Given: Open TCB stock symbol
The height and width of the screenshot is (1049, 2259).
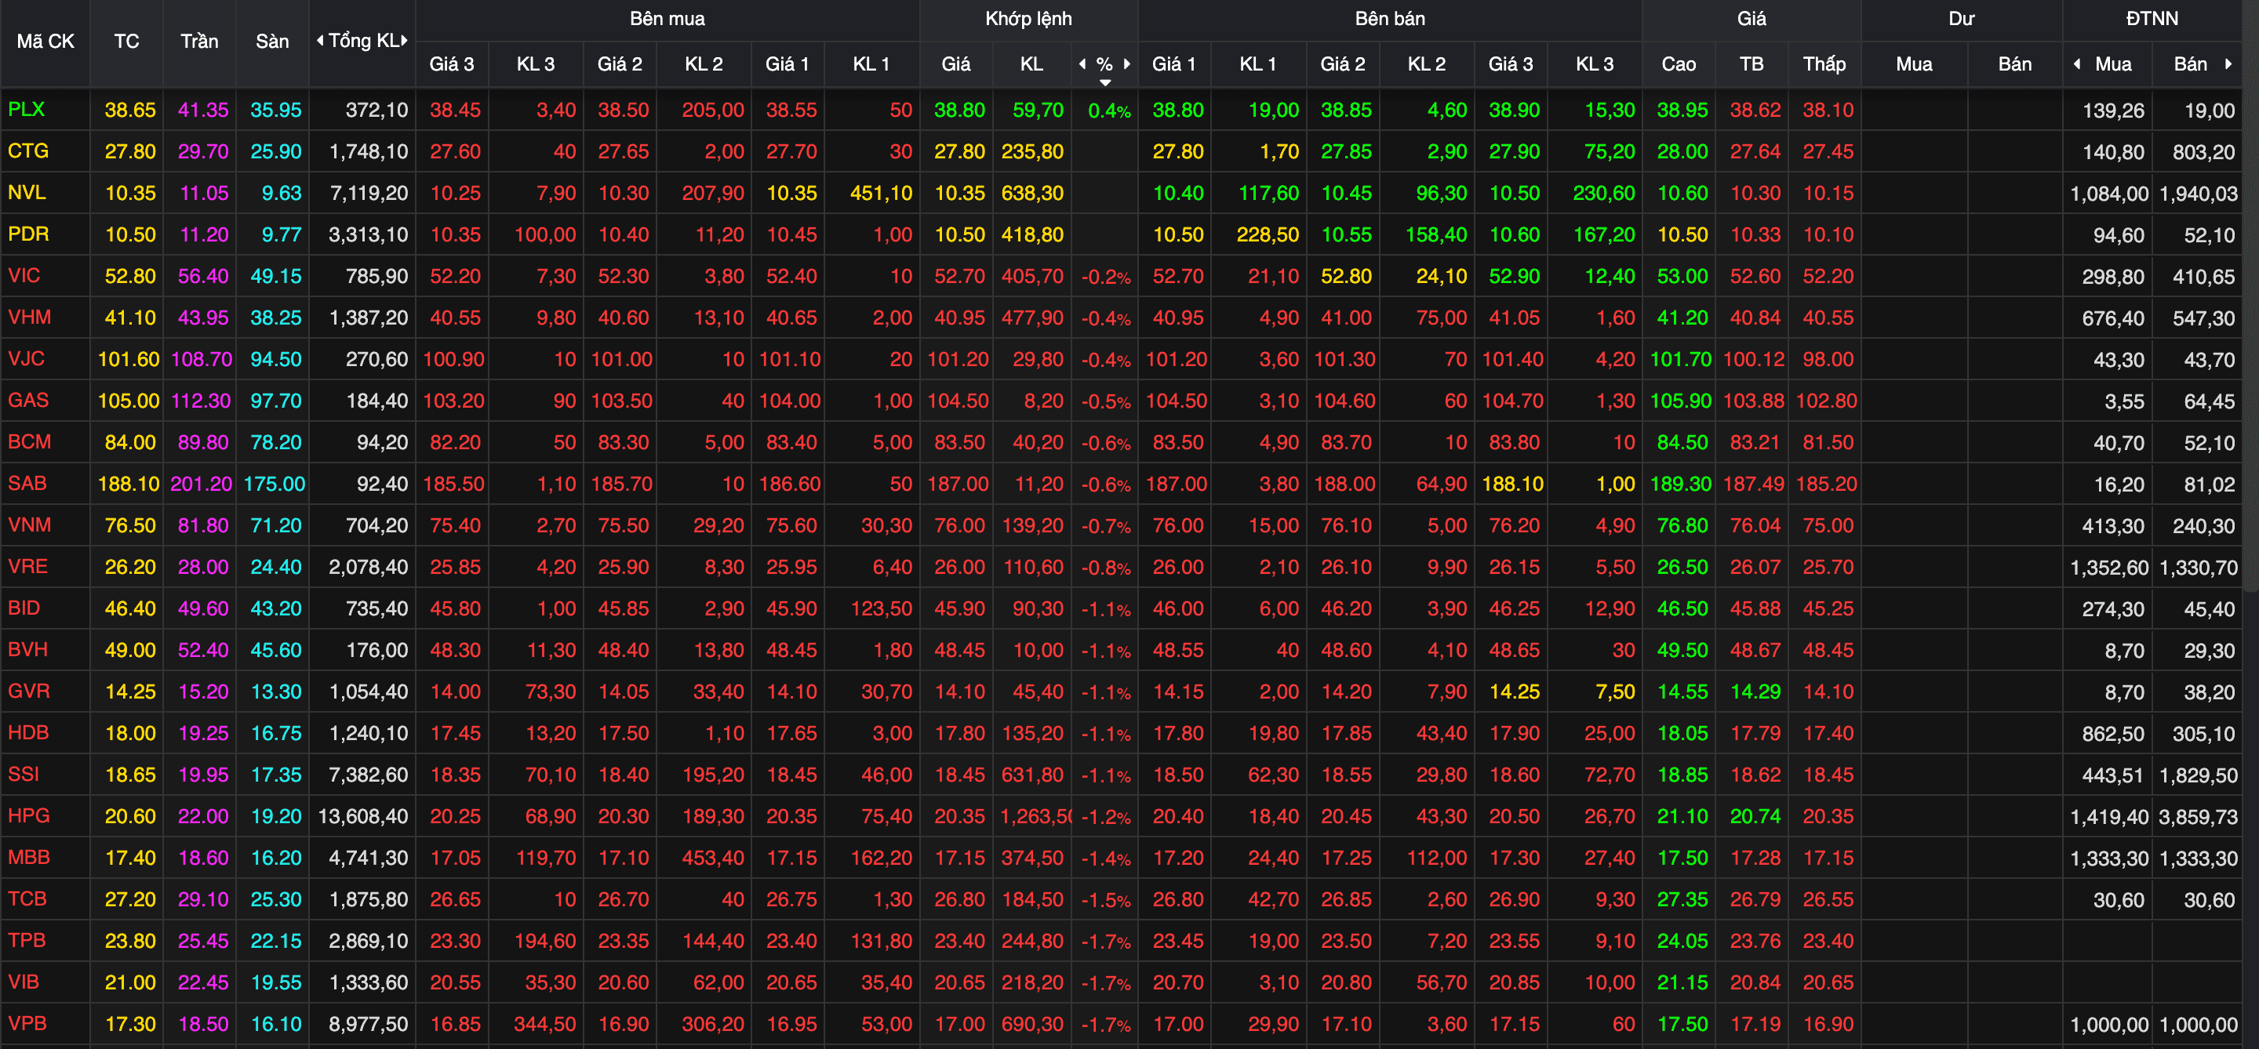Looking at the screenshot, I should 27,898.
